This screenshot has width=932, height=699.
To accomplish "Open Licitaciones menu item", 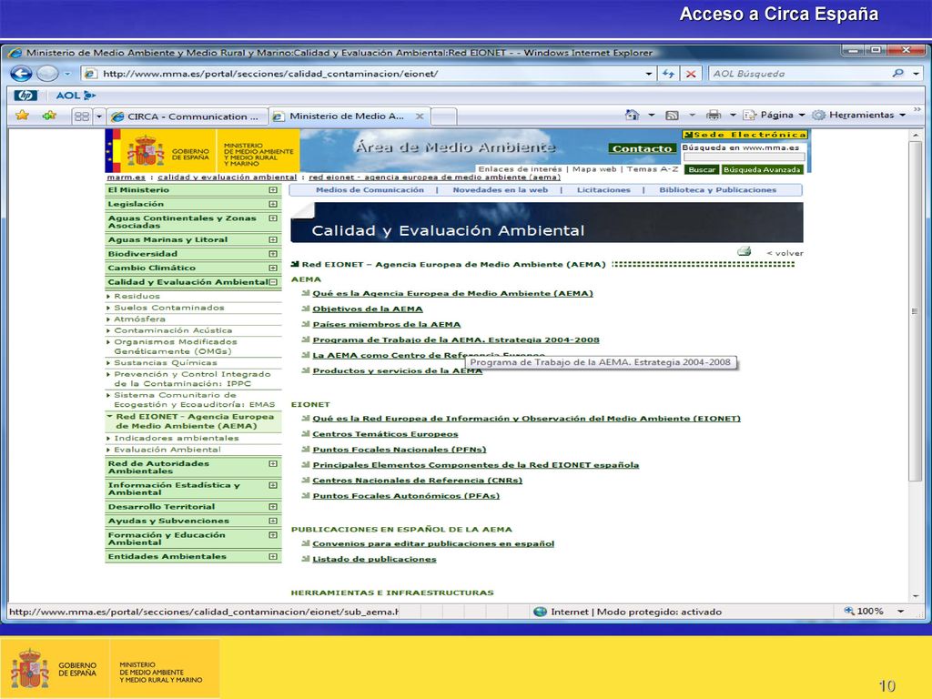I will 603,190.
